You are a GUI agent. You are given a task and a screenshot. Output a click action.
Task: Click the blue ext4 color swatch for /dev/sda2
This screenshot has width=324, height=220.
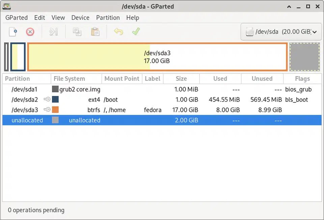coord(55,99)
